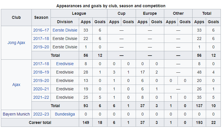Open the Bayern Munich club link

pos(16,114)
